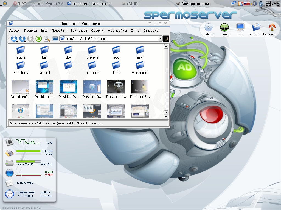This screenshot has height=210, width=281.
Task: Click the ? help button in titlebar
Action: coord(150,23)
